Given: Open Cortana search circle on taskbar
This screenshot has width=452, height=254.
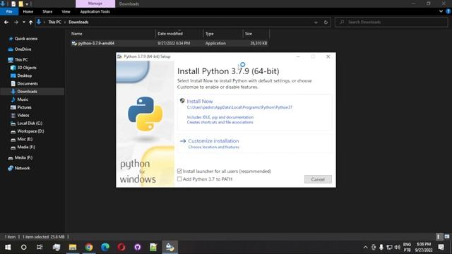Looking at the screenshot, I should tap(23, 247).
